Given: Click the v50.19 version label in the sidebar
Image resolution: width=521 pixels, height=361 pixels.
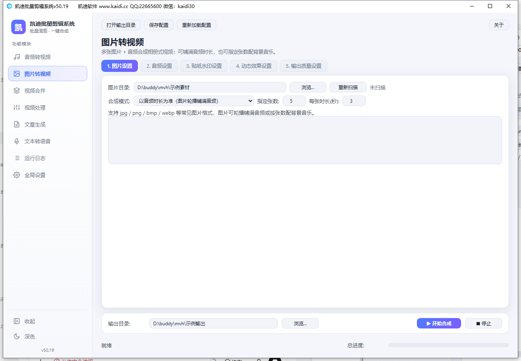Looking at the screenshot, I should click(47, 350).
